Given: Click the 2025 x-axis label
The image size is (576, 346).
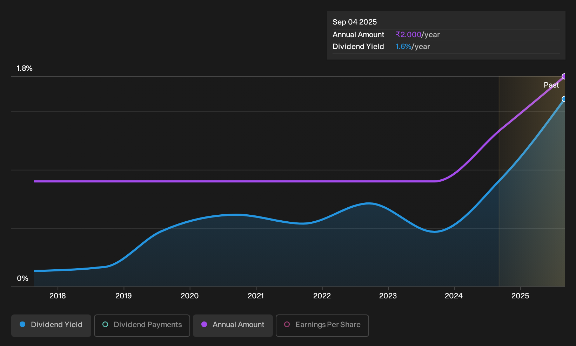Looking at the screenshot, I should point(520,296).
